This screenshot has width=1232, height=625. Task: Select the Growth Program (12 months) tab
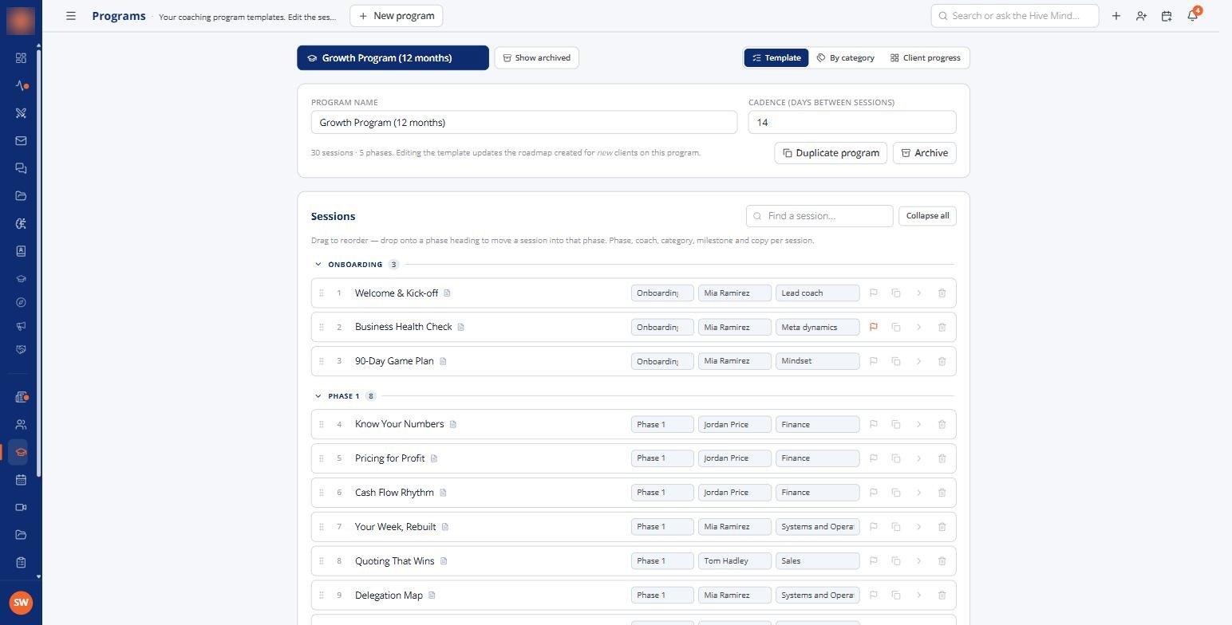(393, 58)
